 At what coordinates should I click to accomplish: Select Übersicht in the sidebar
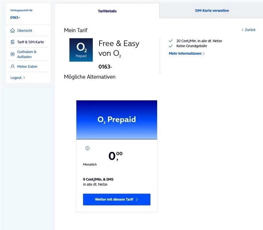click(25, 31)
